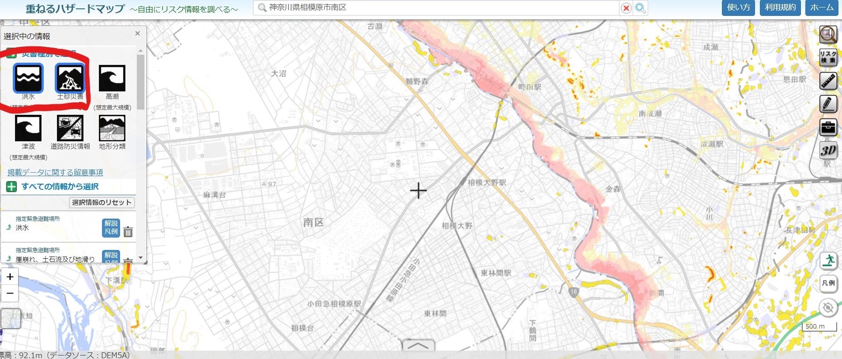Toggle the 洪水 flood hazard layer
The height and width of the screenshot is (359, 842).
pos(28,78)
